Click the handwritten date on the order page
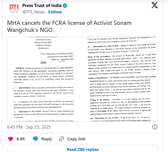 (62, 61)
